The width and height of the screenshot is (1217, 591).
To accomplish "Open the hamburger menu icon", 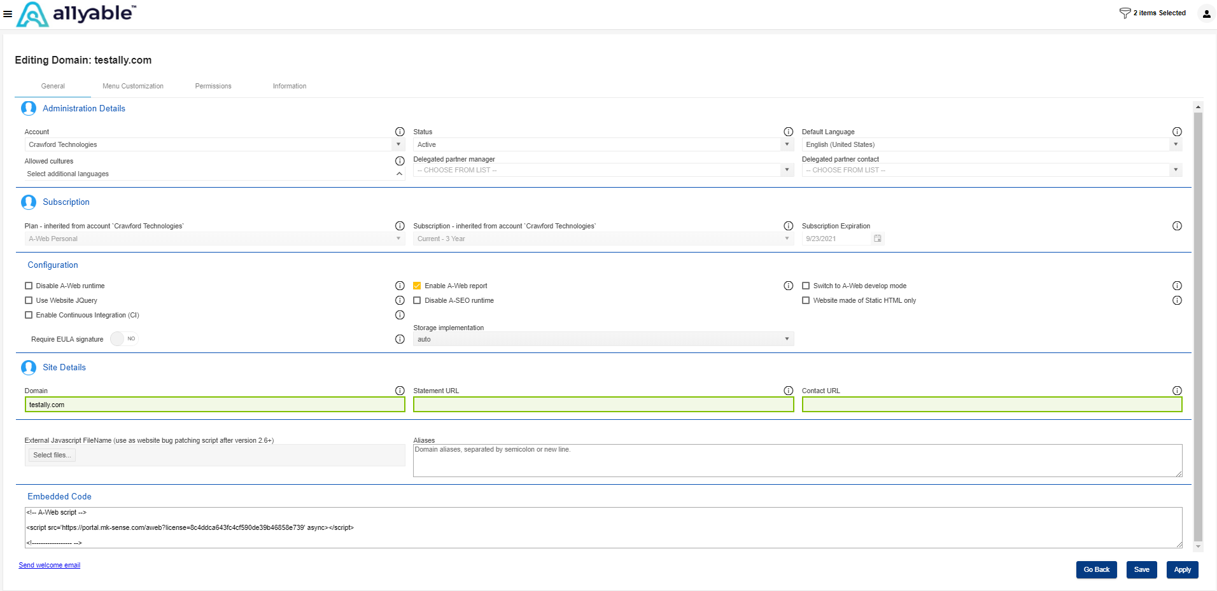I will (x=8, y=13).
